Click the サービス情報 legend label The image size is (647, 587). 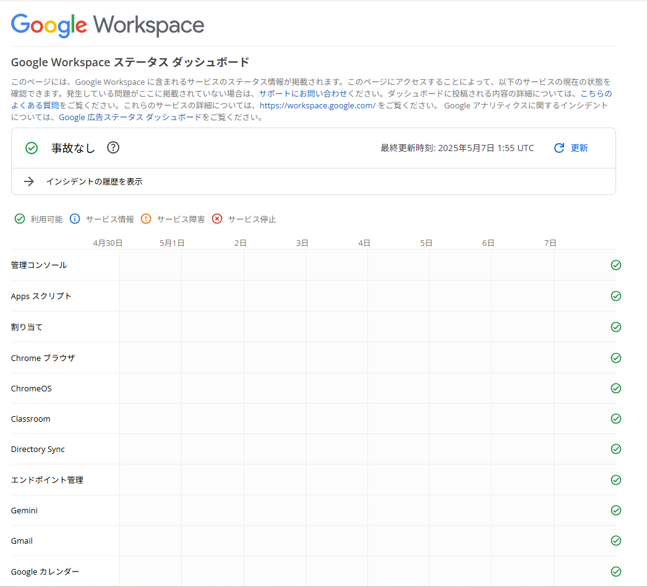pos(109,219)
